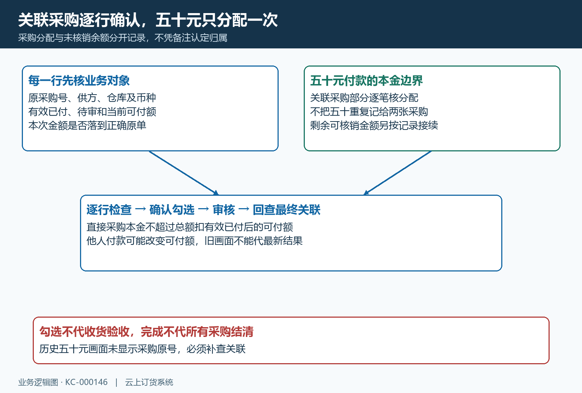The width and height of the screenshot is (582, 393).
Task: Click the title 关联采购逐行确认，五十元只分配一次
Action: pos(148,20)
